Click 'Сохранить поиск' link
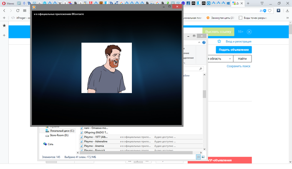The width and height of the screenshot is (292, 169). point(238,66)
